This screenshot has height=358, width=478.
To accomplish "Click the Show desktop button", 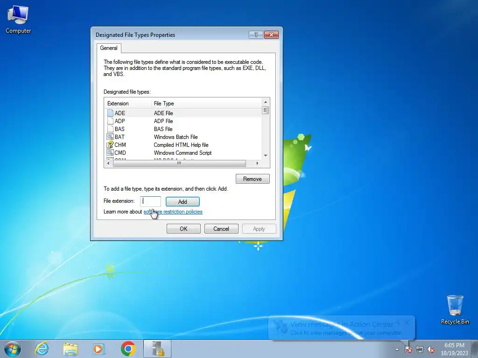I will click(x=475, y=349).
